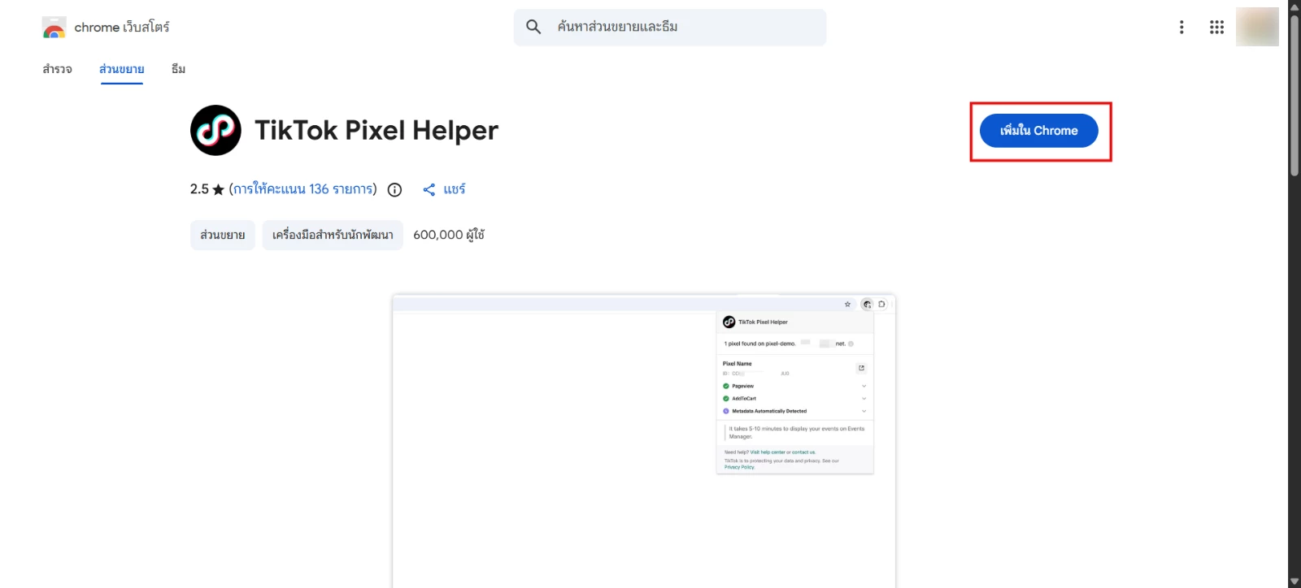Click the info icon beside the ratings
The height and width of the screenshot is (588, 1301).
tap(394, 190)
